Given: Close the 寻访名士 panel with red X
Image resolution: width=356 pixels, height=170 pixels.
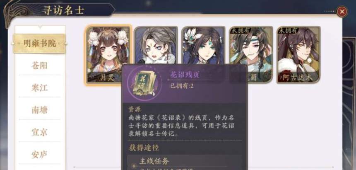Looking at the screenshot, I should pyautogui.click(x=342, y=11).
